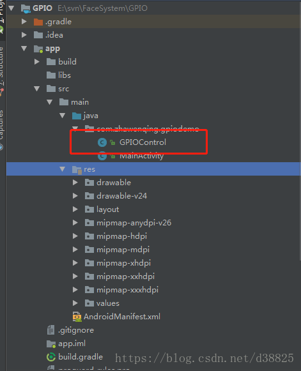
Task: Collapse the GPIO project root arrow
Action: [11, 8]
